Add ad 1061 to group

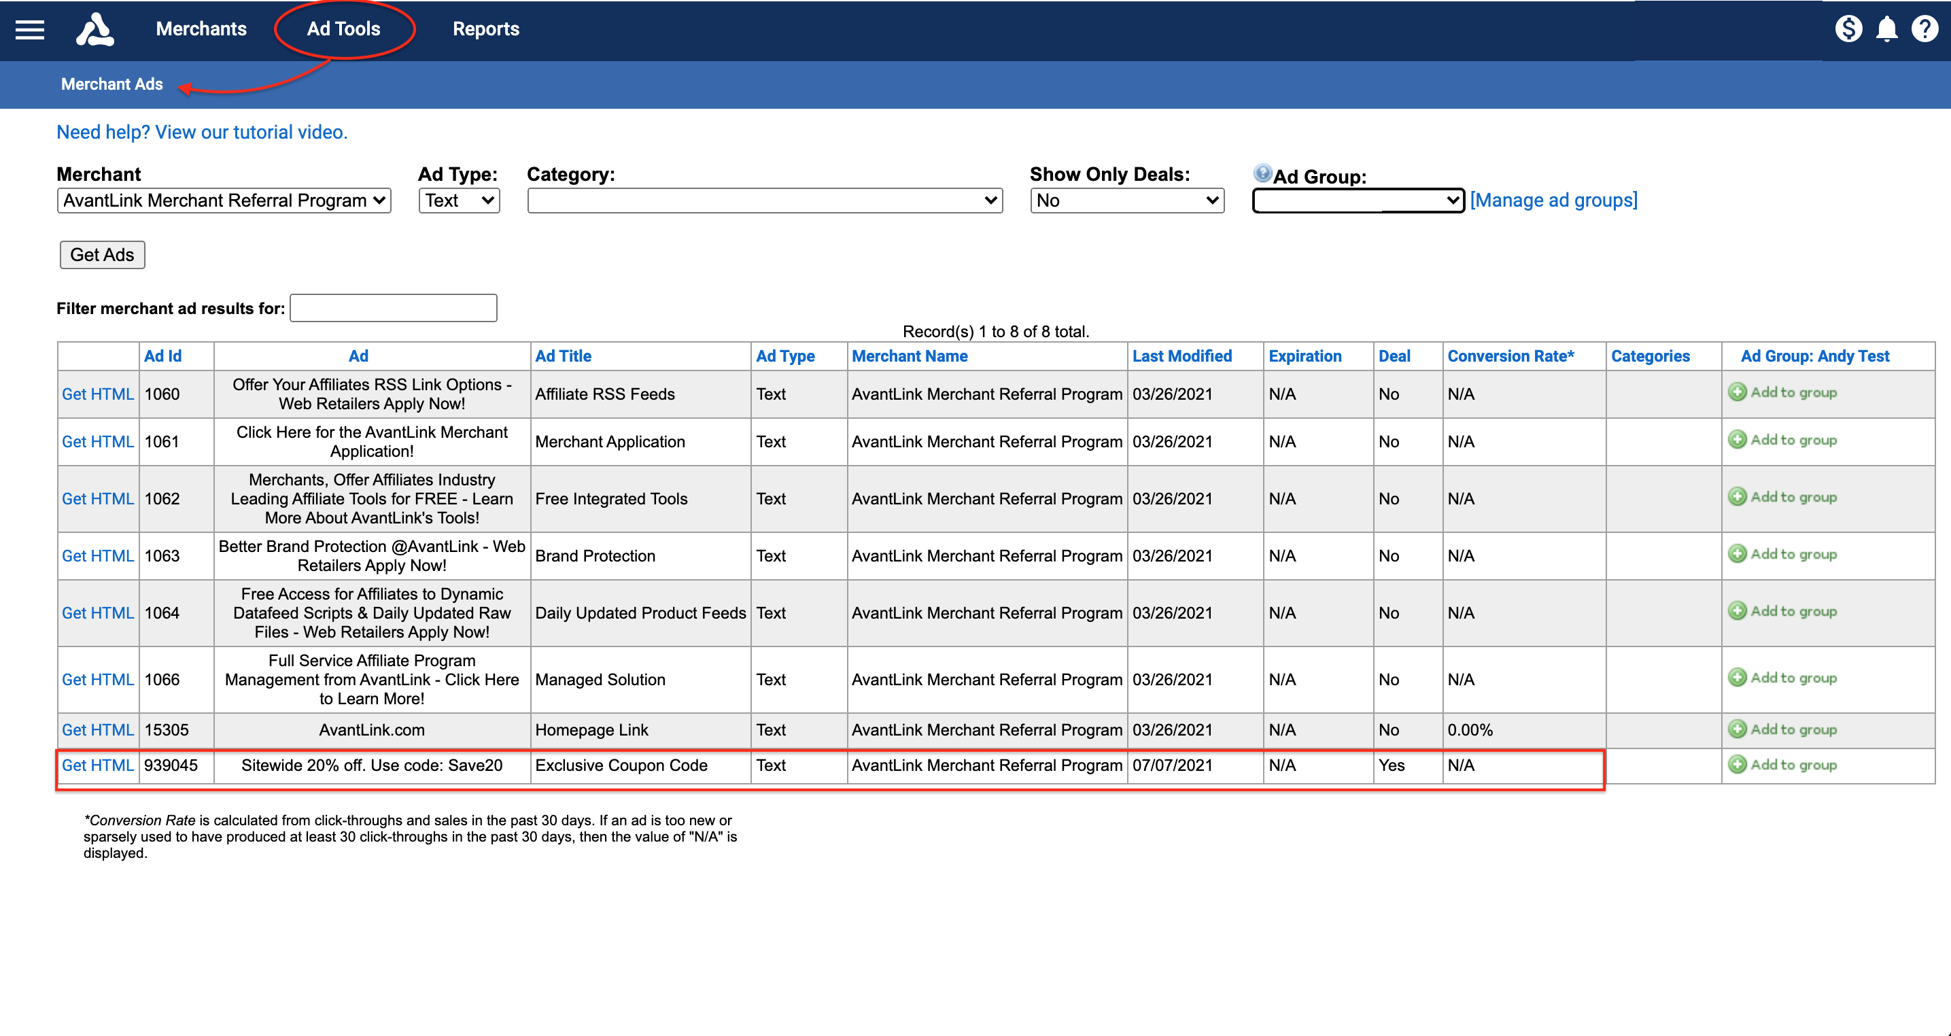pyautogui.click(x=1782, y=440)
